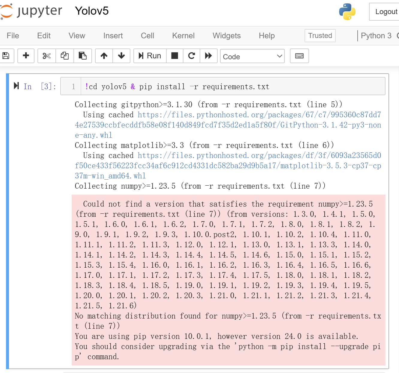Viewport: 399px width, 373px height.
Task: Open the command palette keyboard icon
Action: (299, 56)
